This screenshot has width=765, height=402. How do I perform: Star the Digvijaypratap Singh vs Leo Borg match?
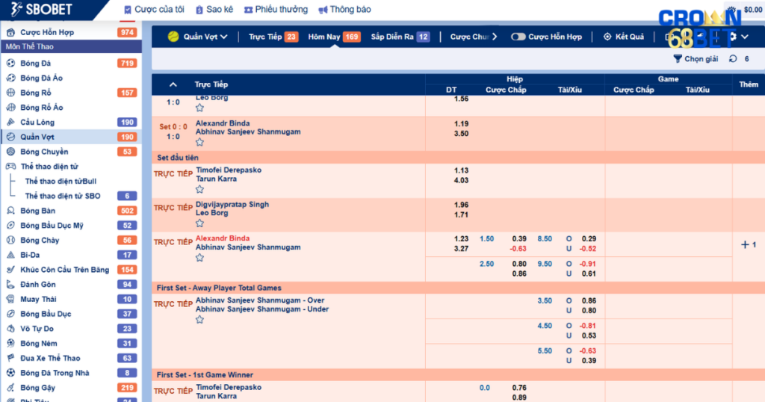[199, 223]
